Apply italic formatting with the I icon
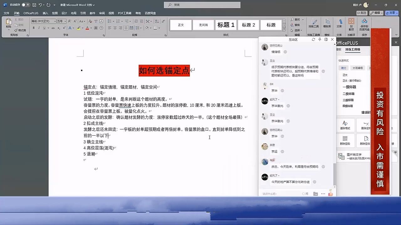Image resolution: width=401 pixels, height=225 pixels. coord(39,28)
